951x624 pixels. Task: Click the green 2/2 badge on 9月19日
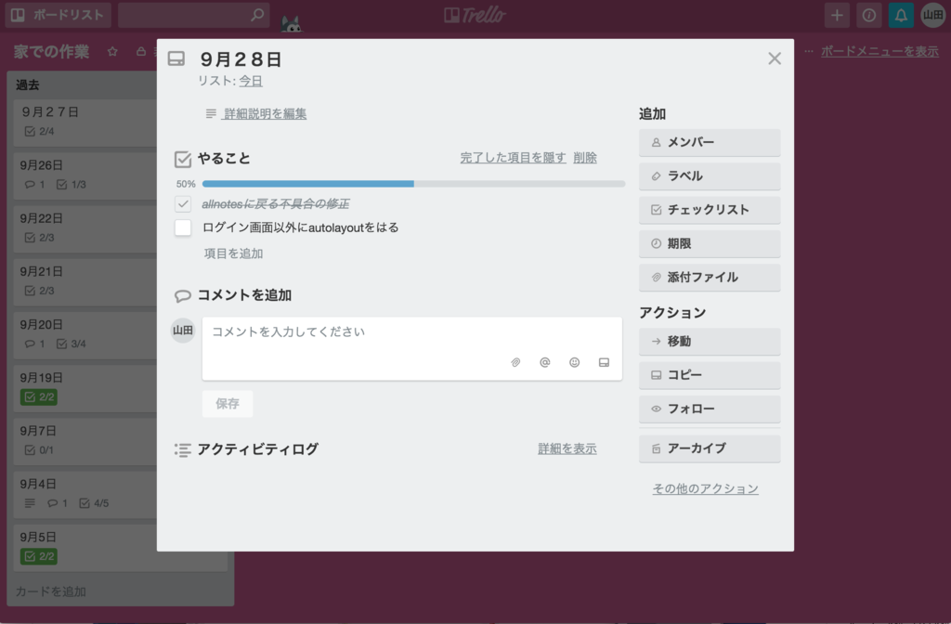point(39,397)
